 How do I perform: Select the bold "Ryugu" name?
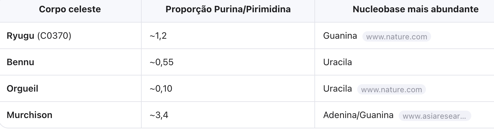20,36
